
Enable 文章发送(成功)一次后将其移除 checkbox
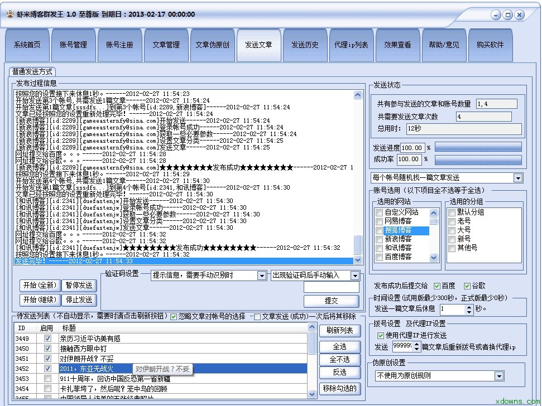point(257,317)
